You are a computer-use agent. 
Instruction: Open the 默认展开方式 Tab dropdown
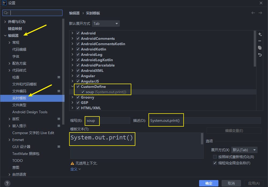[106, 24]
